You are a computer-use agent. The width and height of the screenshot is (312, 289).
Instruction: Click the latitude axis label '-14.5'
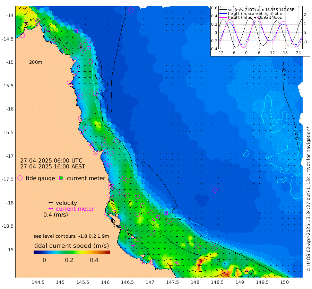[x=8, y=39]
